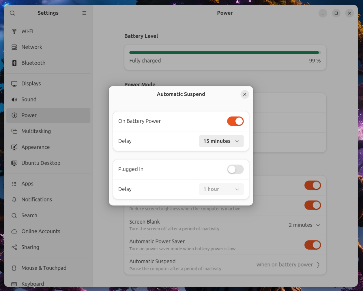The width and height of the screenshot is (363, 291).
Task: Click the battery level progress bar
Action: pyautogui.click(x=225, y=53)
